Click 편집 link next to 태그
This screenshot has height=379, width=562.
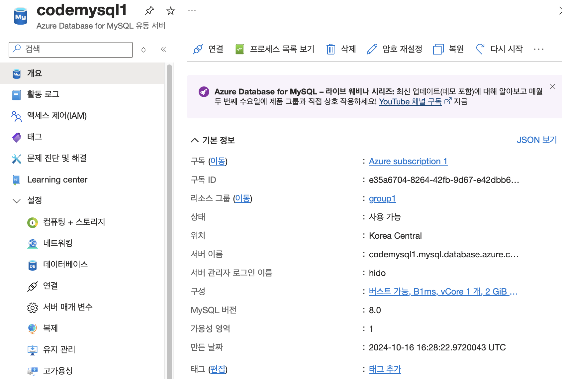point(218,369)
